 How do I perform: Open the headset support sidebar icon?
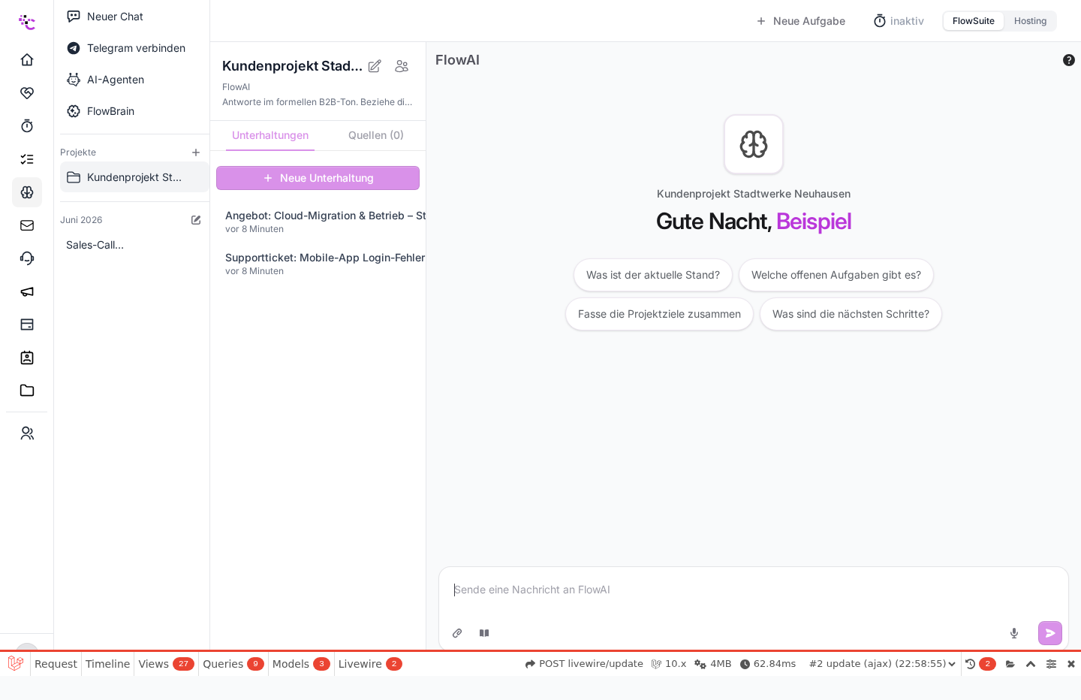coord(27,258)
